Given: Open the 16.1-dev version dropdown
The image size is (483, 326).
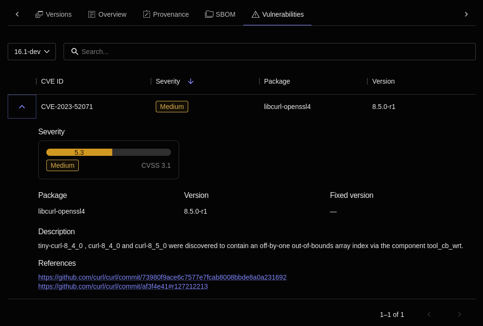Looking at the screenshot, I should pos(32,51).
